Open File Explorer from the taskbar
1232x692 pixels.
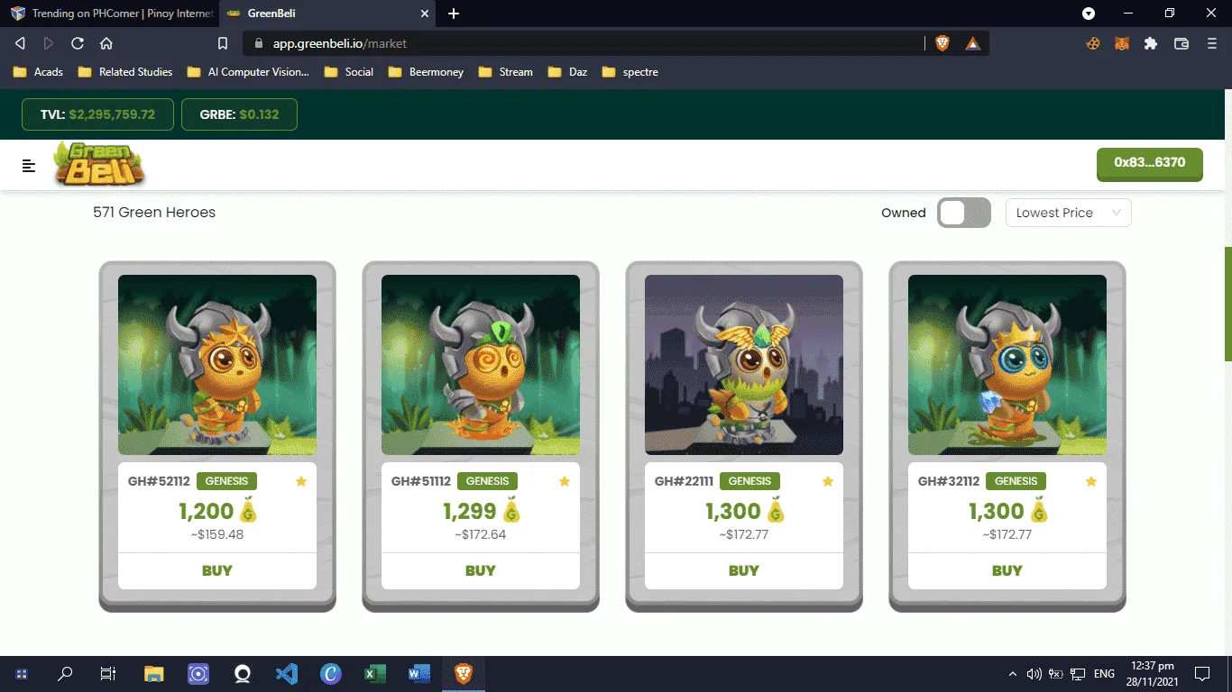[154, 673]
